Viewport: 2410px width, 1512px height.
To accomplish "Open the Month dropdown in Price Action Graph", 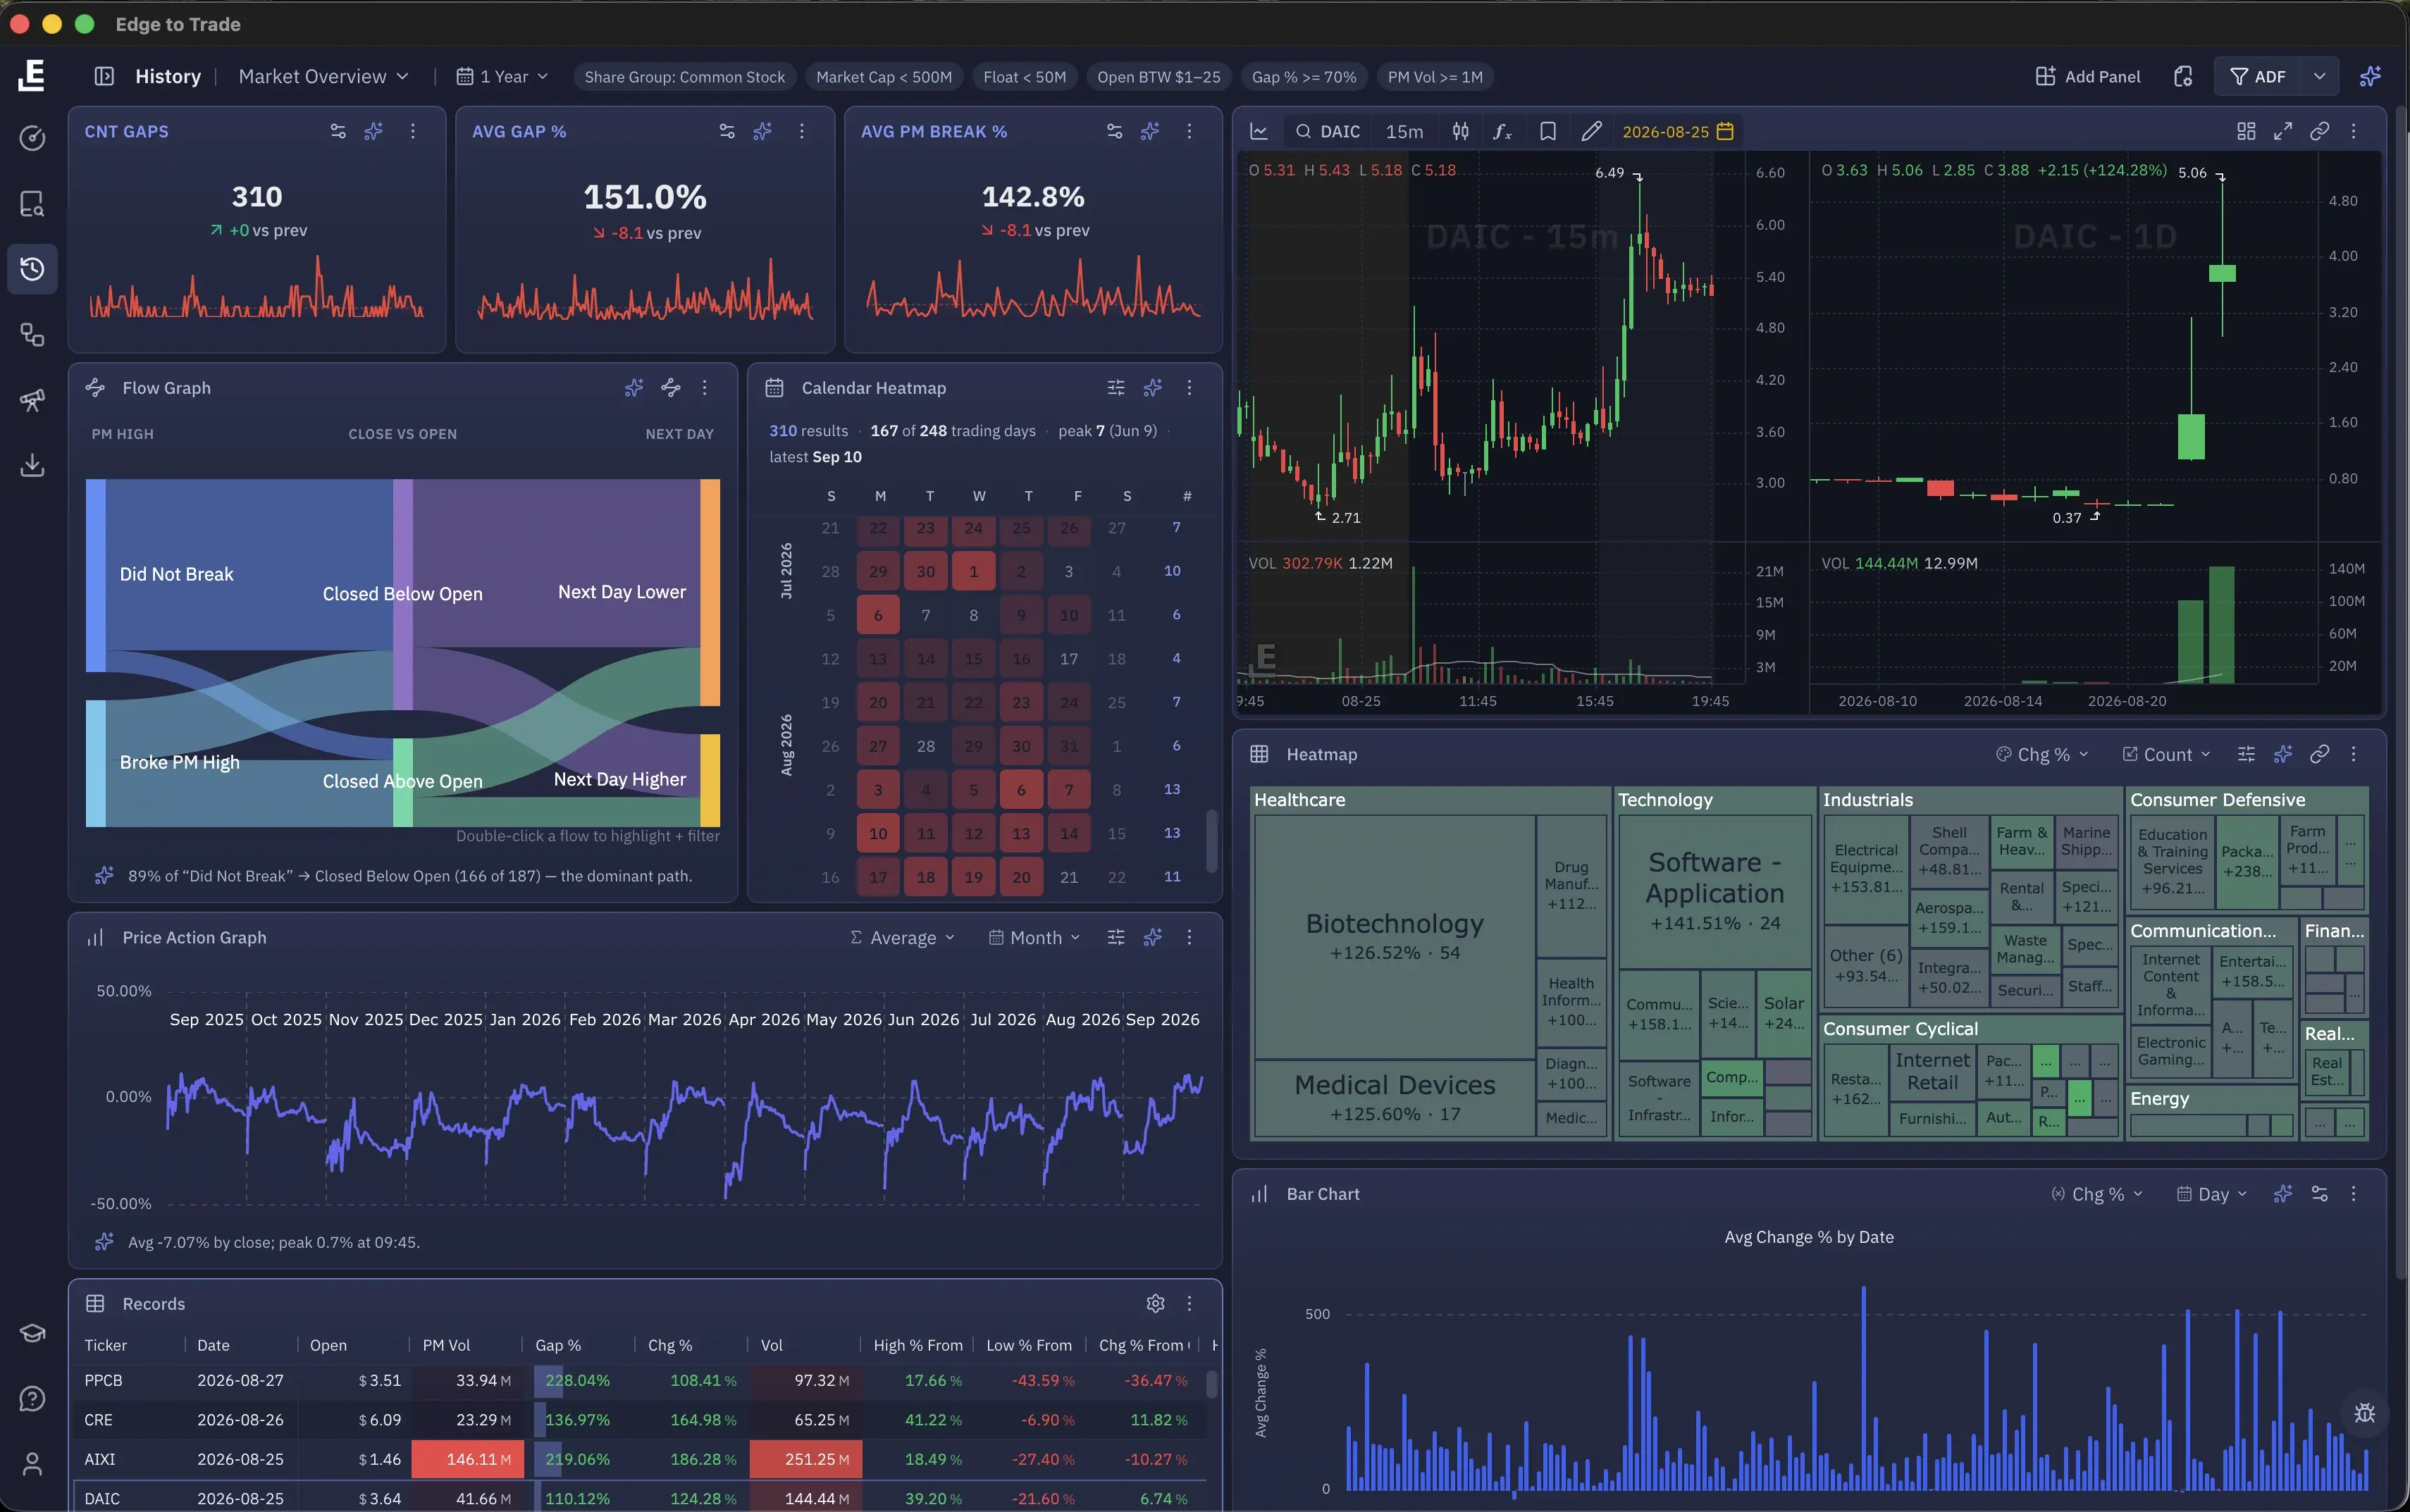I will click(x=1035, y=937).
